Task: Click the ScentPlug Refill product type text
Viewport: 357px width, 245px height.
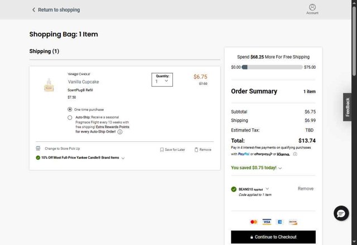Action: pos(80,90)
